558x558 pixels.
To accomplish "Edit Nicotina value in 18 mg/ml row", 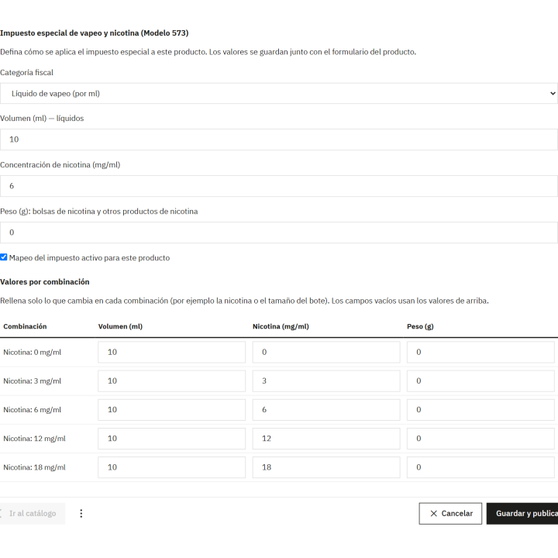I will tap(326, 467).
